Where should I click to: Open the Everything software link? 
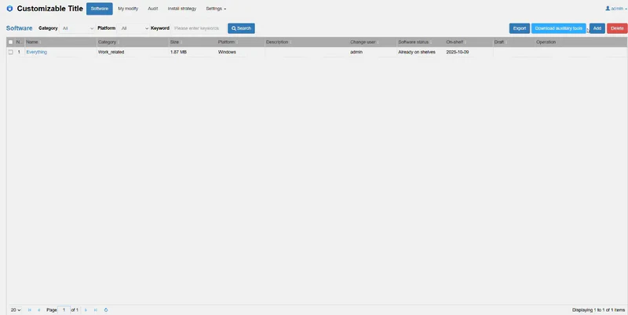tap(36, 52)
